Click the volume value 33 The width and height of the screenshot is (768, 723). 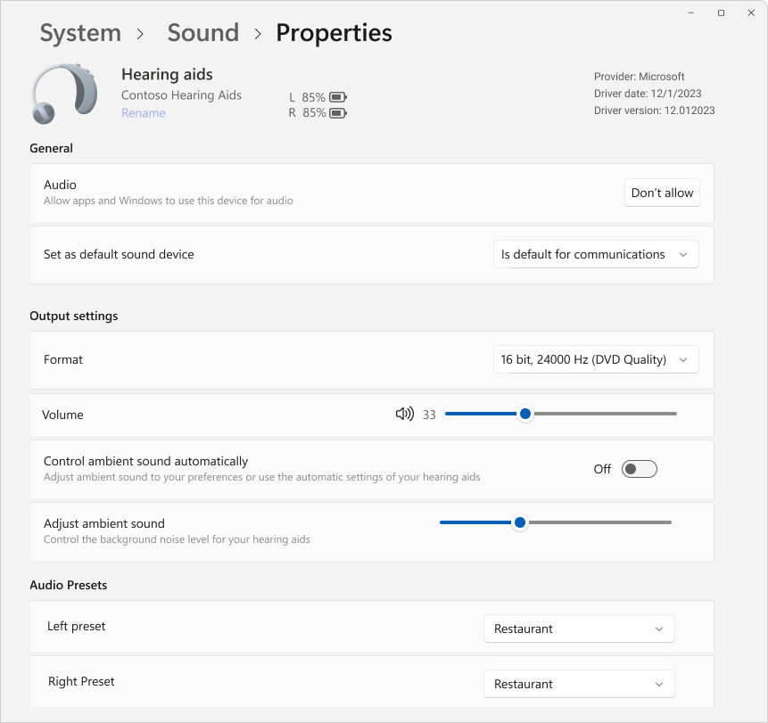[429, 414]
